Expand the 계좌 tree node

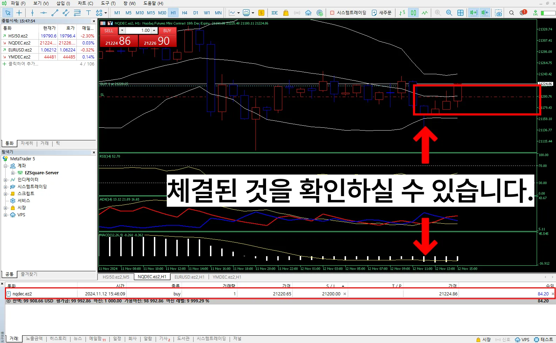coord(6,166)
